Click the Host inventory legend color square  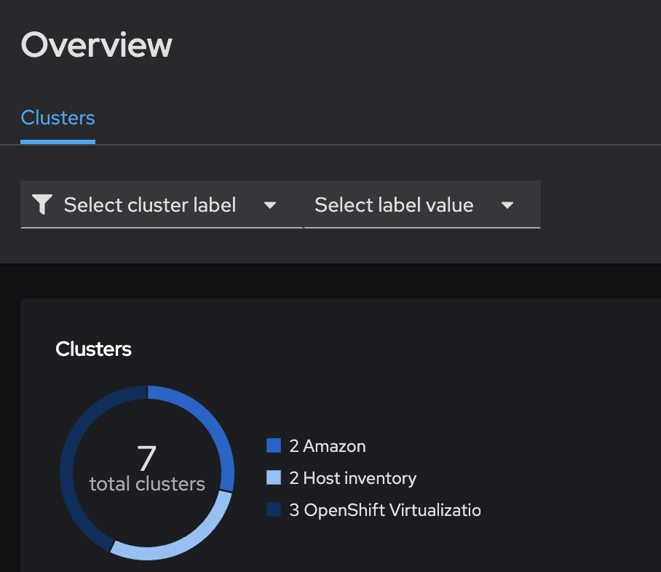[274, 478]
